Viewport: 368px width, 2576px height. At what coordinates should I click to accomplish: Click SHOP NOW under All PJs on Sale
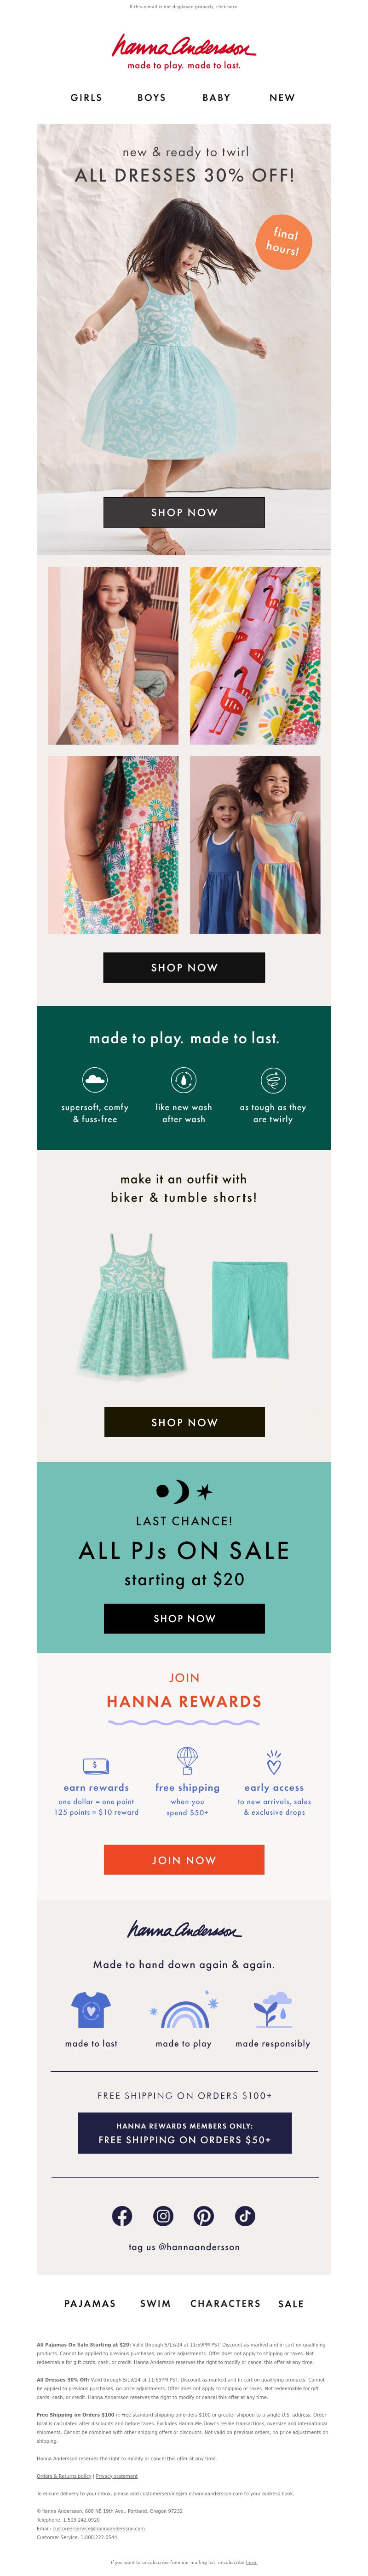184,1618
